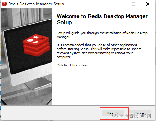This screenshot has height=121, width=156.
Task: Click the paragraph beginning Setup will guide you
Action: click(x=102, y=35)
